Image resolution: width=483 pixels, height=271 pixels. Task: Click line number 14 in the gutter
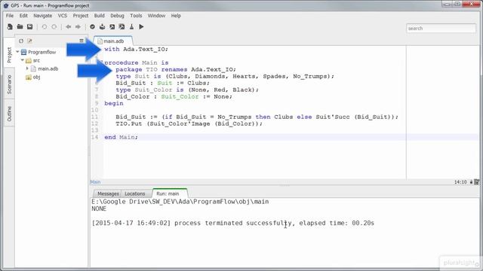pyautogui.click(x=94, y=137)
